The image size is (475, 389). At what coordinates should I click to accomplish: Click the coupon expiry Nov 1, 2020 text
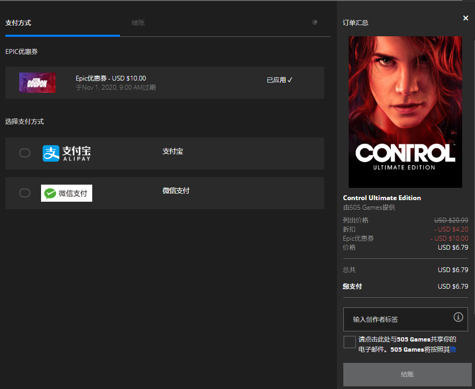point(116,88)
